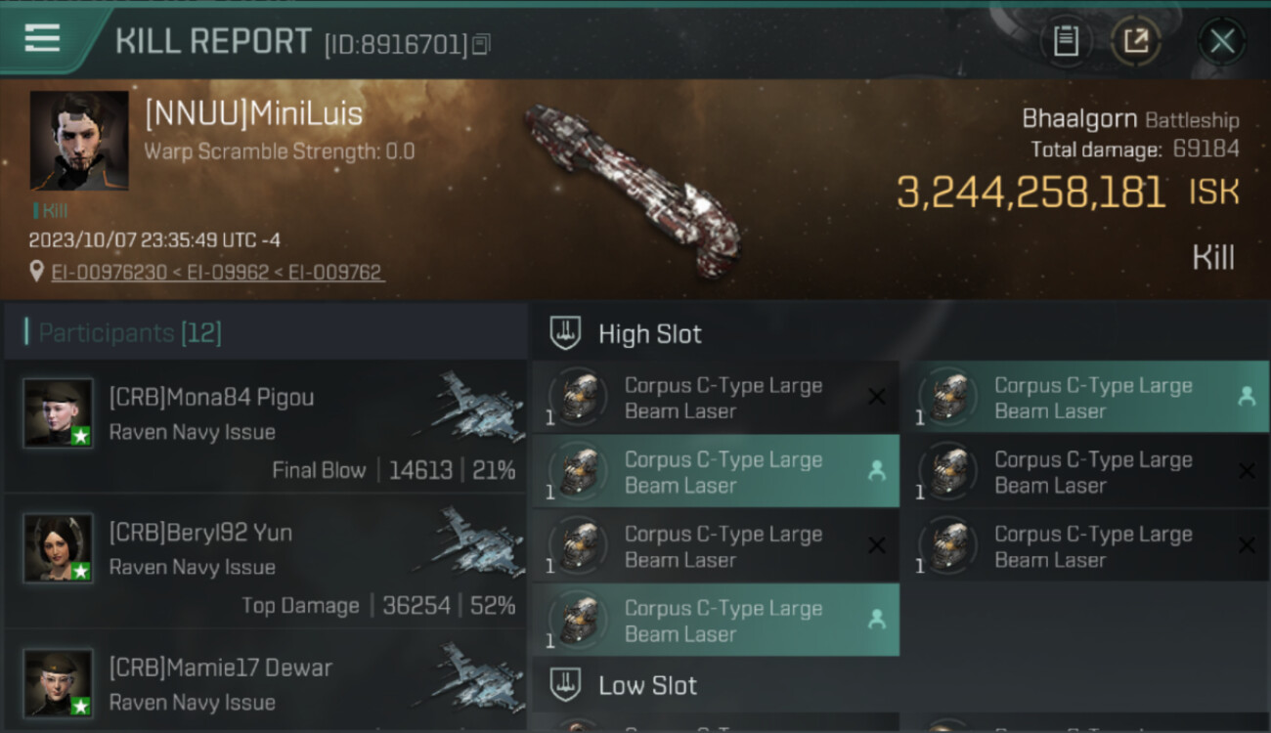Click MiniLuis character portrait
The height and width of the screenshot is (733, 1271).
[79, 141]
